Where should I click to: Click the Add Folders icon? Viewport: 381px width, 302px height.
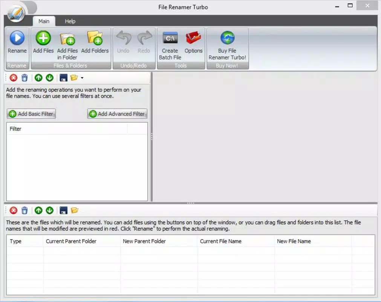pos(95,38)
